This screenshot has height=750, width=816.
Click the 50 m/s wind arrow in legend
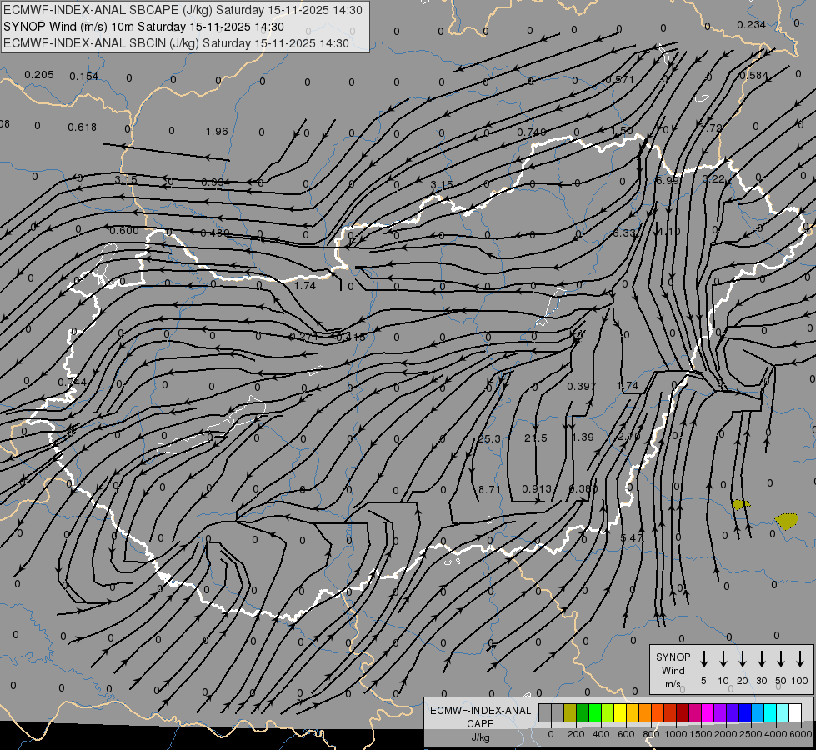pos(781,658)
